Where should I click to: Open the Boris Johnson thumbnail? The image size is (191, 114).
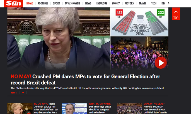coord(20,108)
